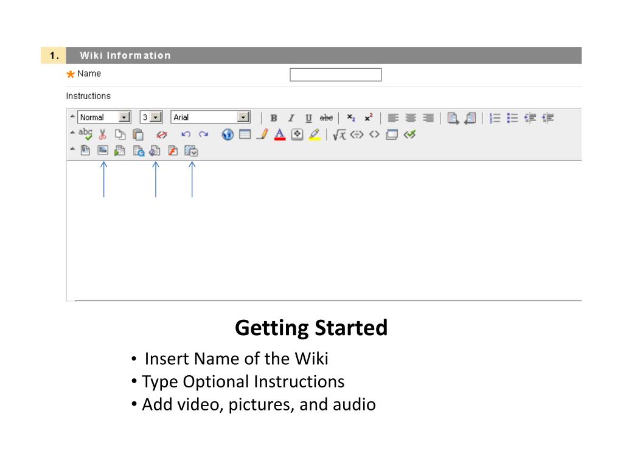Screen dimensions: 623x467
Task: Click the scissors Cut icon
Action: (x=103, y=134)
